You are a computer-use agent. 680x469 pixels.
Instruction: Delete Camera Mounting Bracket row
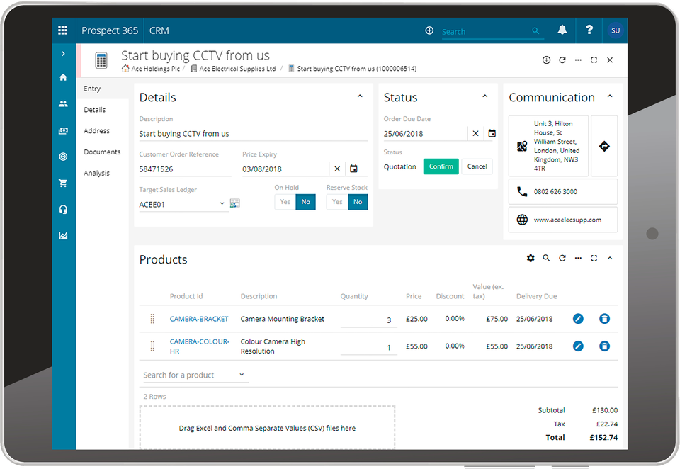604,319
